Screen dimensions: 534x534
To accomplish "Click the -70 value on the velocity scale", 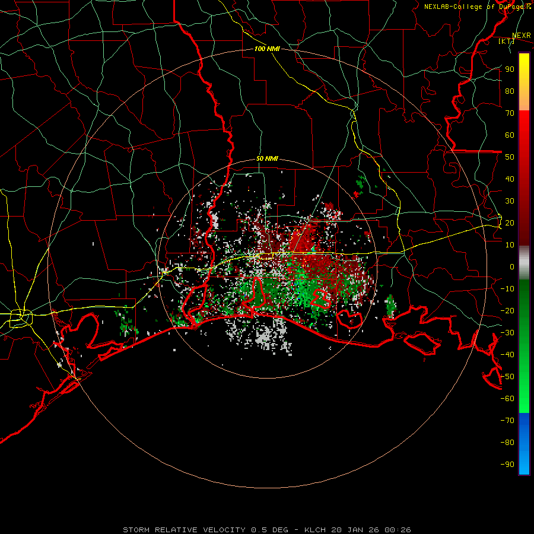I will [x=507, y=421].
